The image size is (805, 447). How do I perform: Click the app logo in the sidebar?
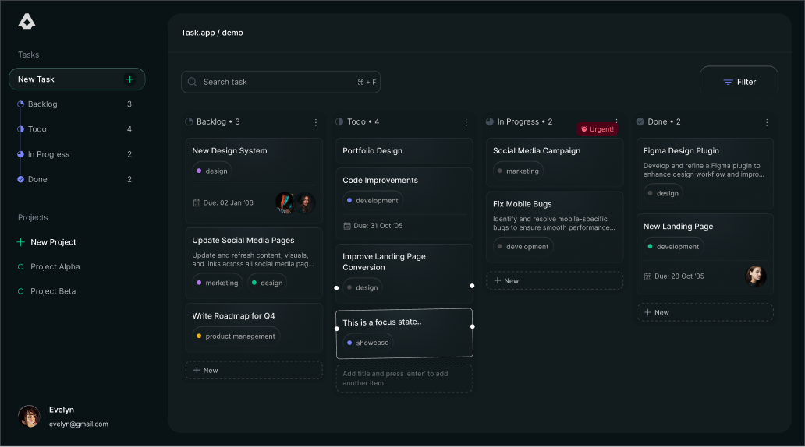pyautogui.click(x=27, y=22)
